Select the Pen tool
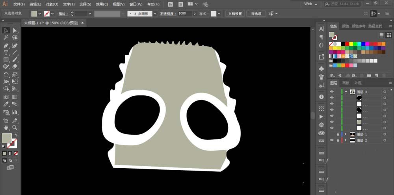394x195 pixels. pyautogui.click(x=6, y=45)
